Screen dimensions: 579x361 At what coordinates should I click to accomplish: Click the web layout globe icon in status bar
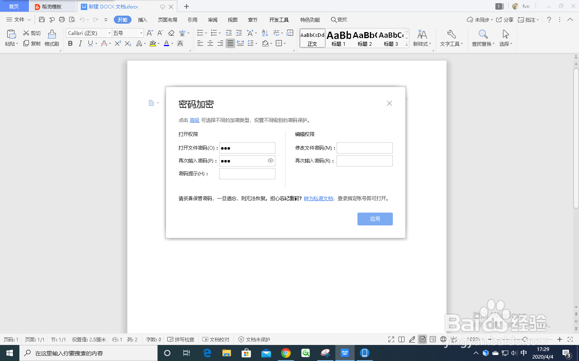(443, 339)
